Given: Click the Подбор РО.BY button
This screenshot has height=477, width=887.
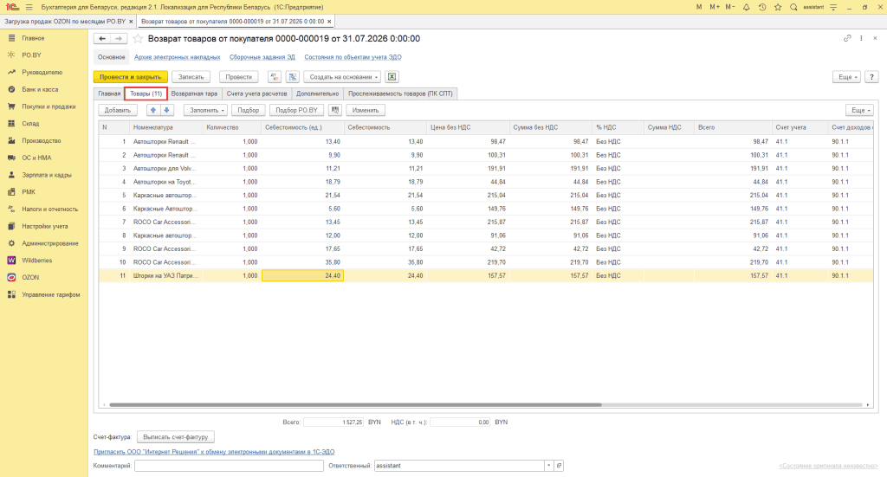Looking at the screenshot, I should tap(296, 110).
